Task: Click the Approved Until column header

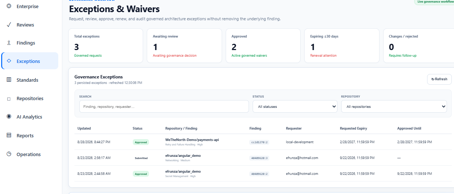Action: coord(409,128)
